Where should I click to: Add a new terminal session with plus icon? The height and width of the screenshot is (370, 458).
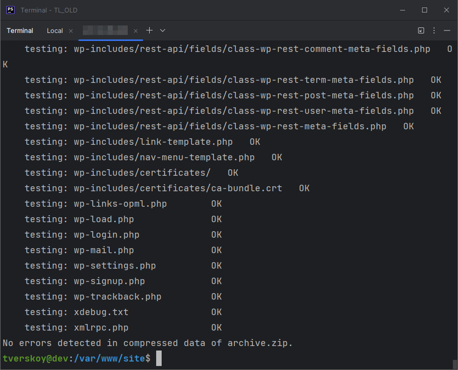pos(149,30)
